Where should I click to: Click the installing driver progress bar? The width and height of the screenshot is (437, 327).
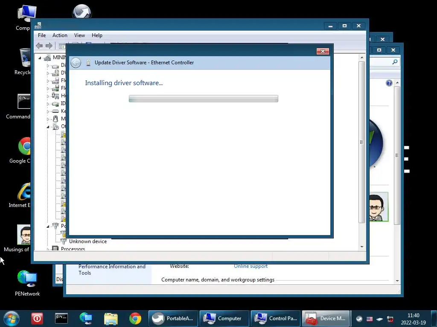204,99
